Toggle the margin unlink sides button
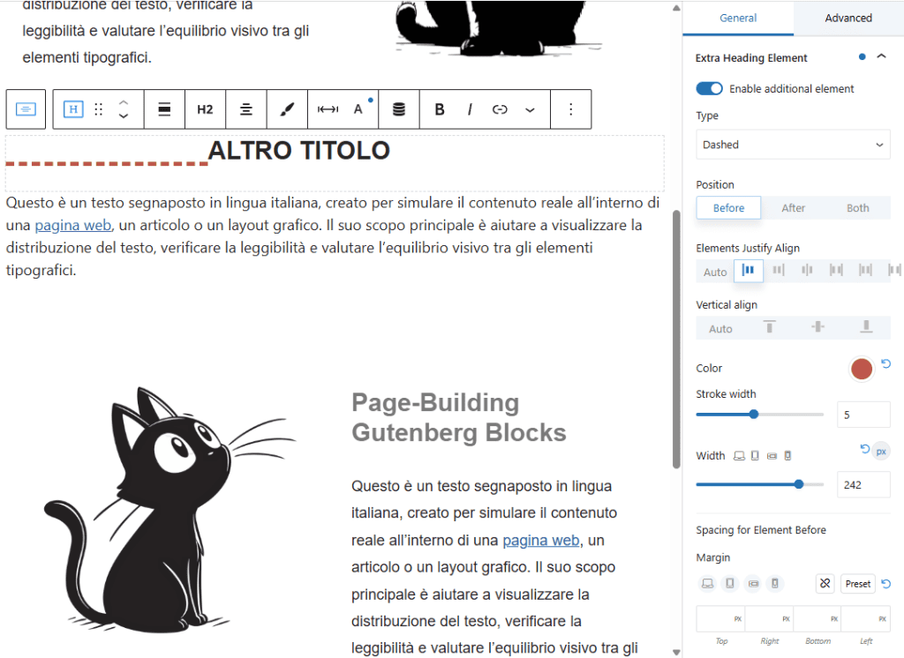The image size is (904, 658). click(825, 584)
